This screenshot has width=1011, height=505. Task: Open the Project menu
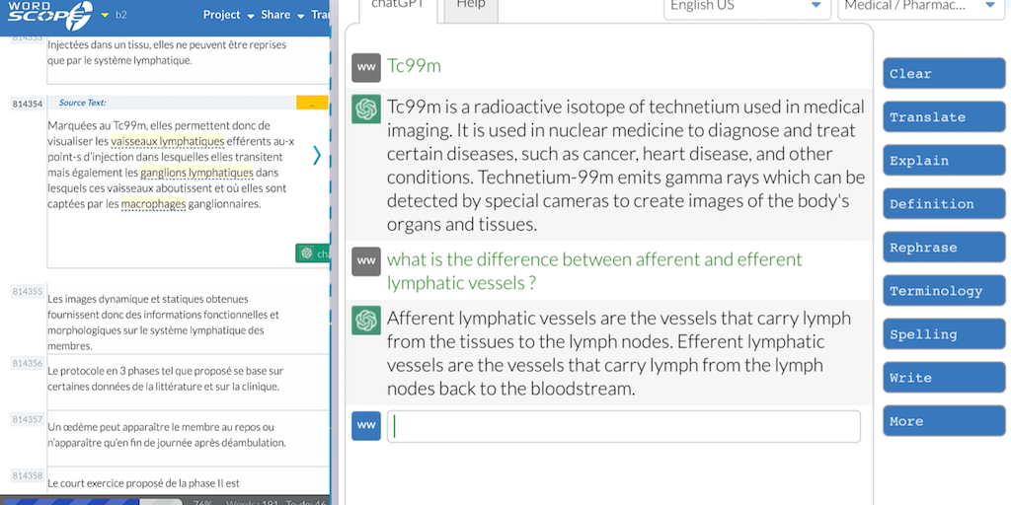228,15
